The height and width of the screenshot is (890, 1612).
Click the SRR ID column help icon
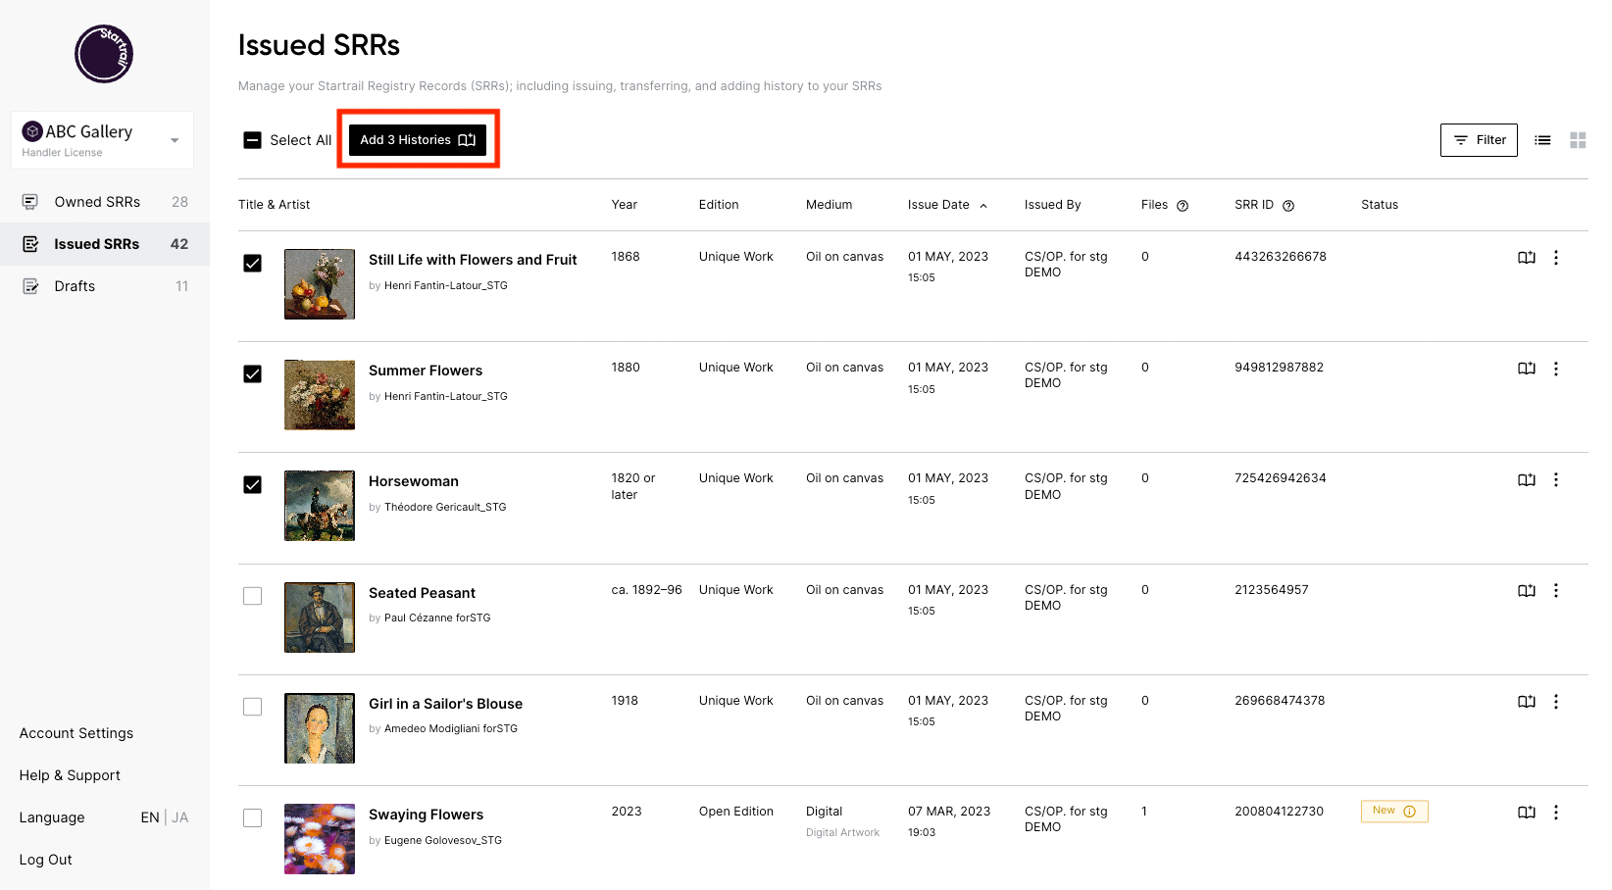point(1288,206)
